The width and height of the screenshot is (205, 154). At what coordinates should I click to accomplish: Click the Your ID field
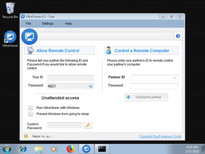(x=70, y=78)
